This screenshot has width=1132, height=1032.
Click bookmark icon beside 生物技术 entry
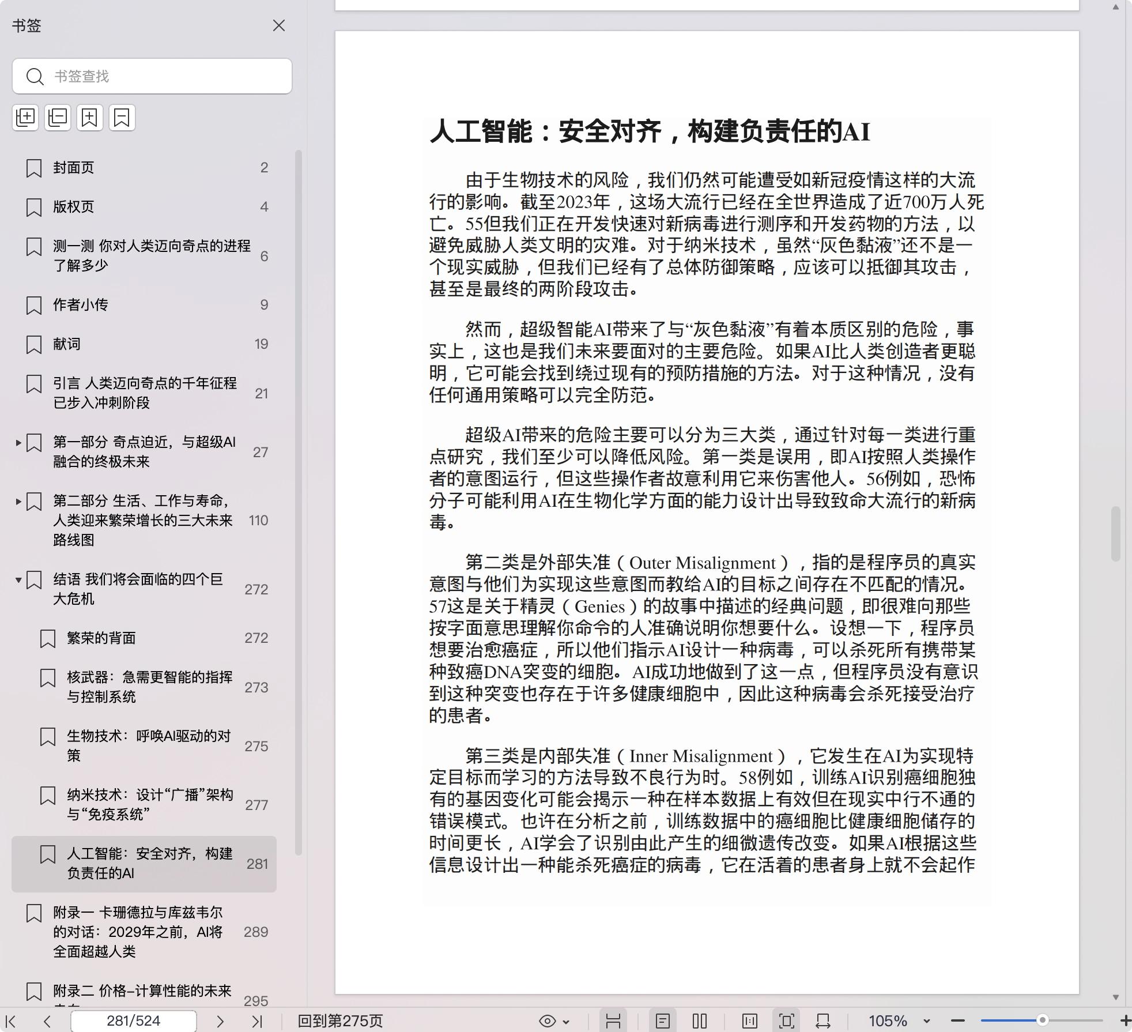tap(48, 737)
